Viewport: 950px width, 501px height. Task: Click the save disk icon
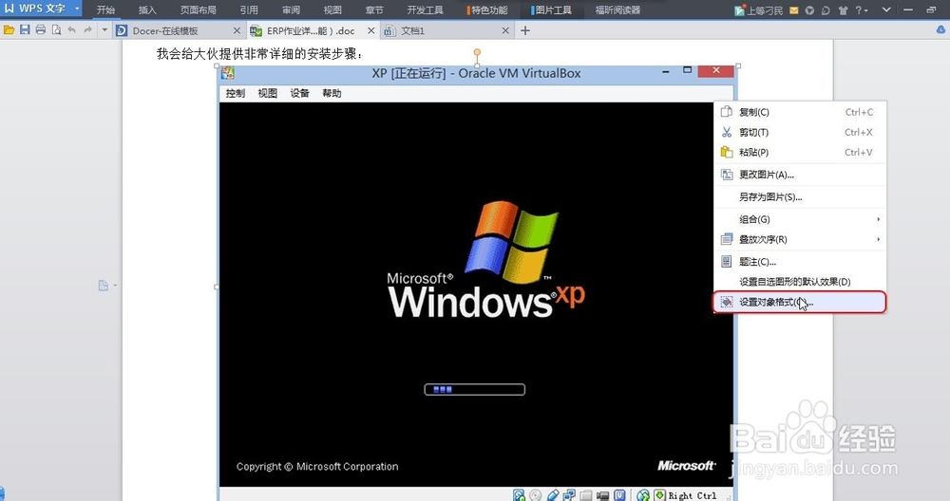coord(25,29)
